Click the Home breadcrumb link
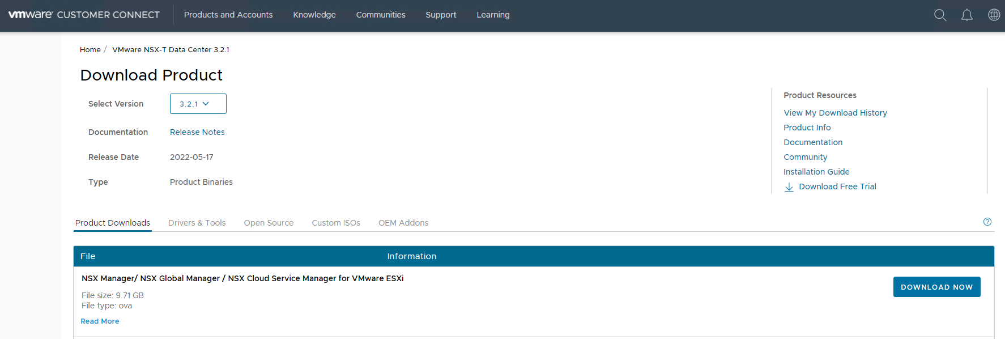 [90, 50]
